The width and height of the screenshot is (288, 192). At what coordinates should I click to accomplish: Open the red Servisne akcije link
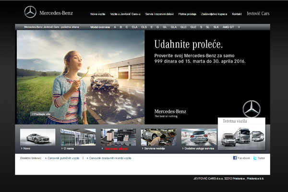[x=116, y=149]
